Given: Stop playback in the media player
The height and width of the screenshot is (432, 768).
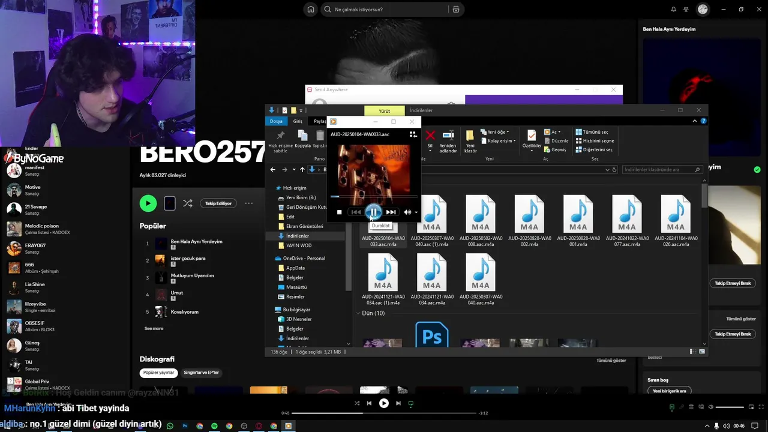Looking at the screenshot, I should 340,212.
